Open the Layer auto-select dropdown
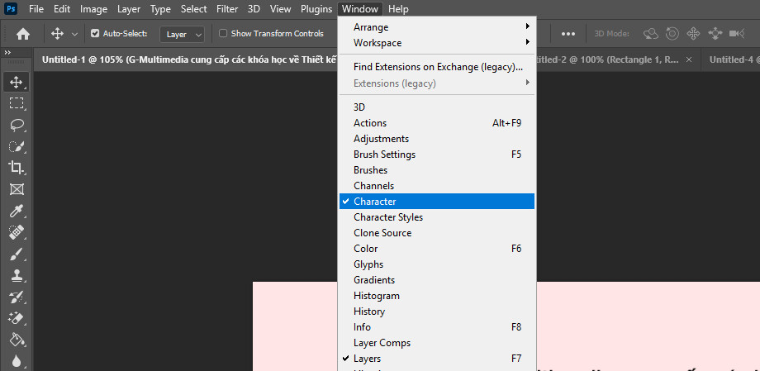 coord(183,34)
